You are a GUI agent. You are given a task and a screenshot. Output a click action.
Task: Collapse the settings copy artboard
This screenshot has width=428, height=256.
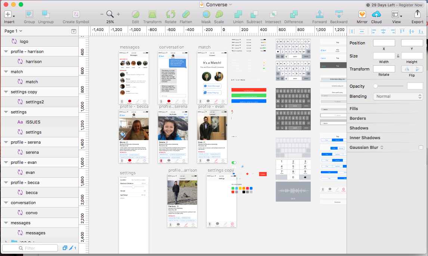[6, 91]
